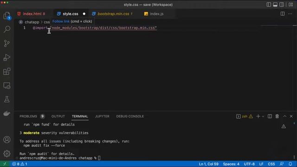Screen dimensions: 297x167
Task: Open remote window indicator in status bar
Action: [5, 164]
